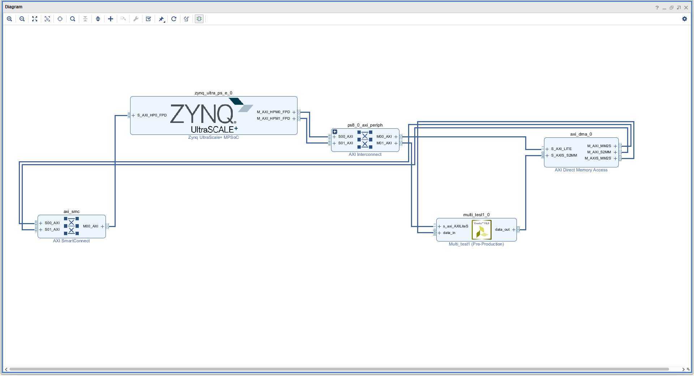Image resolution: width=694 pixels, height=376 pixels.
Task: Expand the S_AXIS_S2MM port
Action: coord(547,155)
